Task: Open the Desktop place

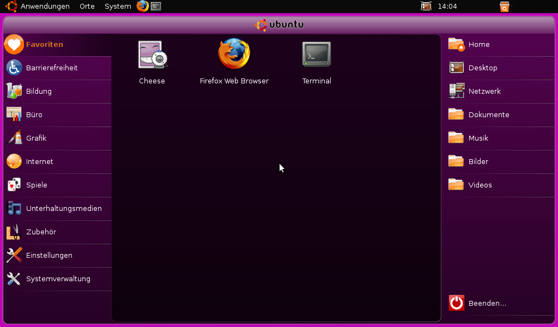Action: 500,68
